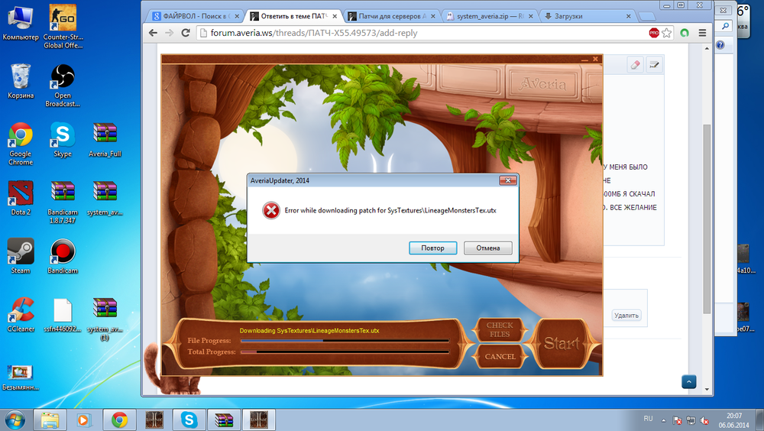
Task: Open the Bandicam desktop icon
Action: tap(63, 253)
